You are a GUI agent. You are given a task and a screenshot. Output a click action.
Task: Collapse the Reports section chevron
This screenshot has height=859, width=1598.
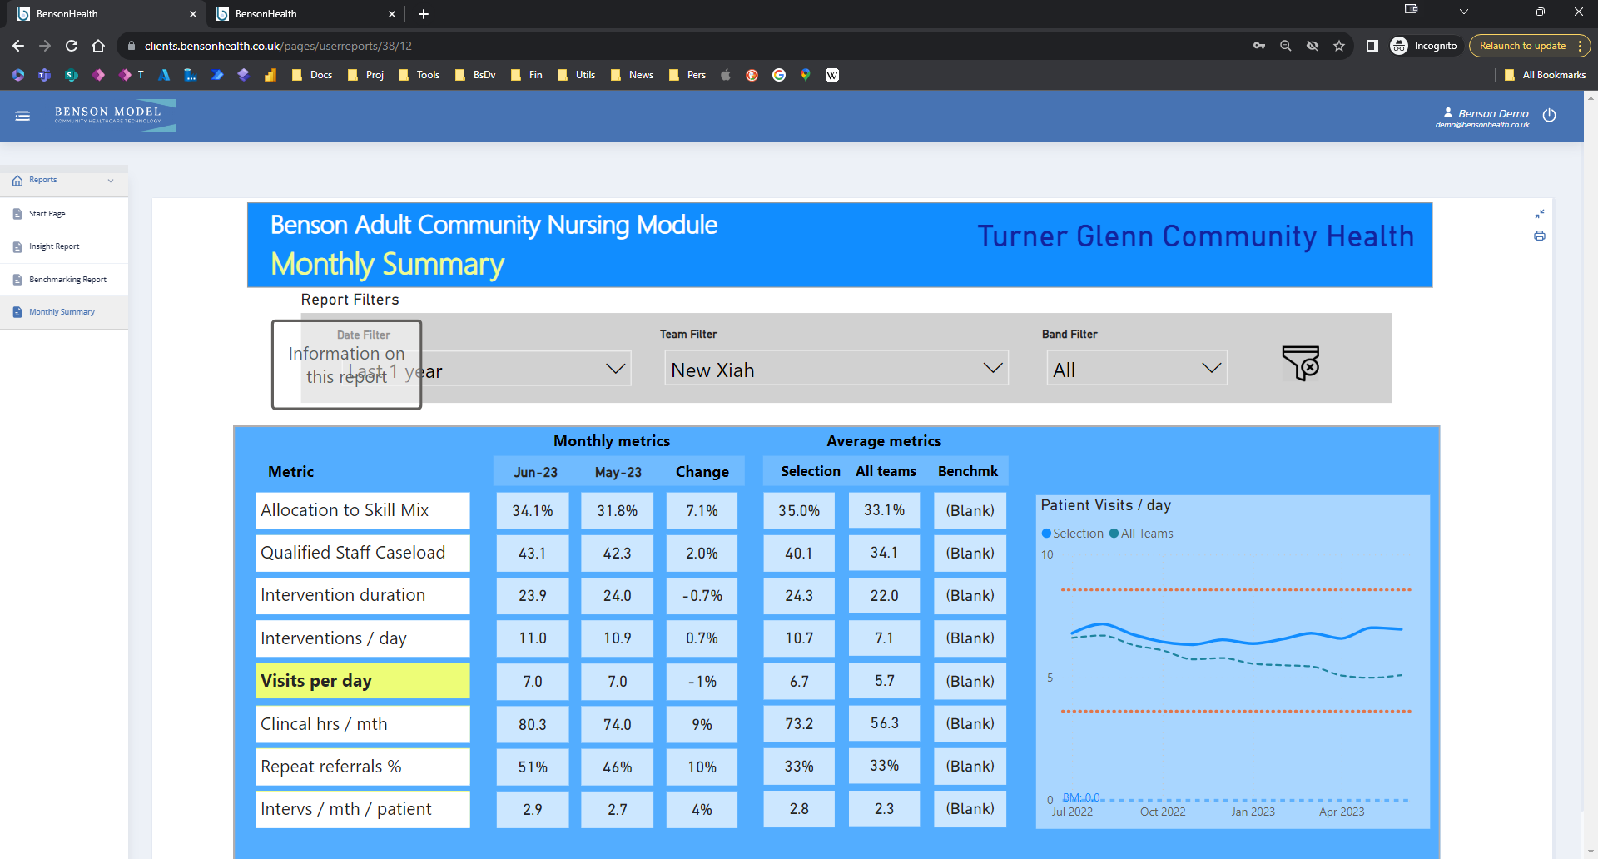[x=112, y=180]
